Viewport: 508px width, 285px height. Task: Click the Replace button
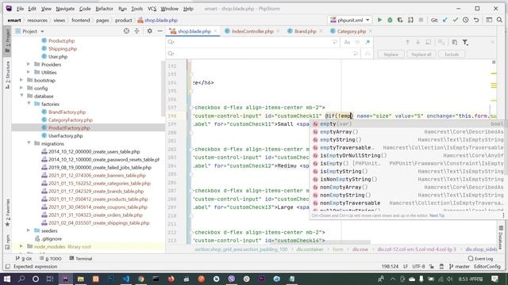391,55
